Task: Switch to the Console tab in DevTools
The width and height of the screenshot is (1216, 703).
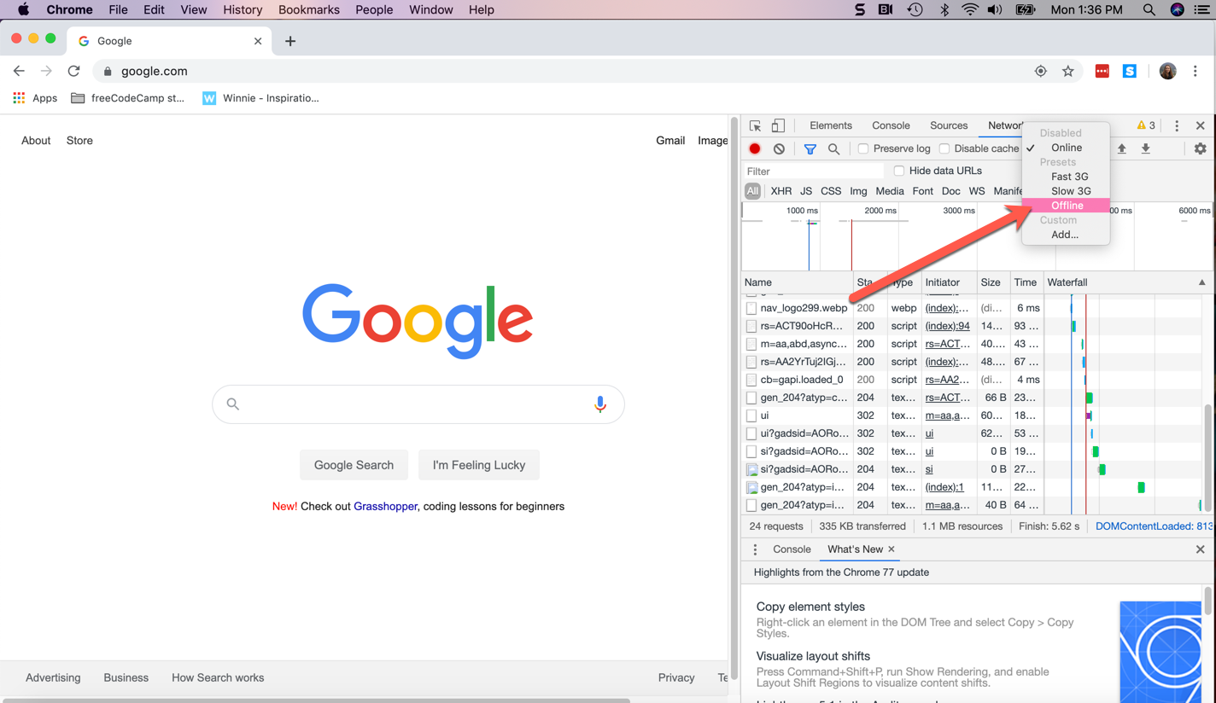Action: (891, 125)
